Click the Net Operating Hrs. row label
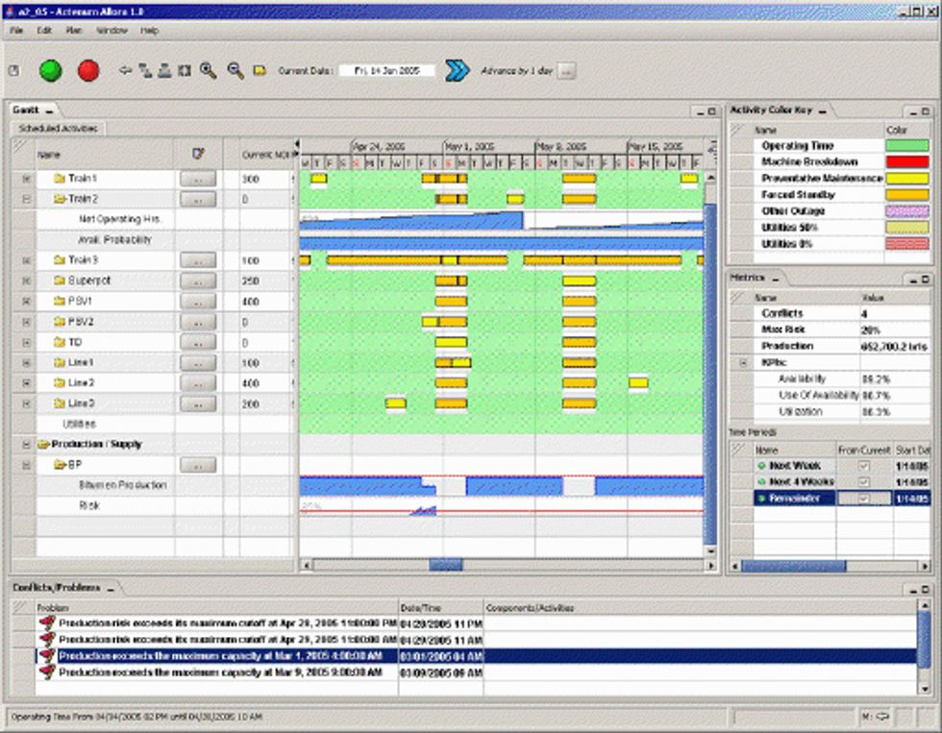 pyautogui.click(x=119, y=218)
